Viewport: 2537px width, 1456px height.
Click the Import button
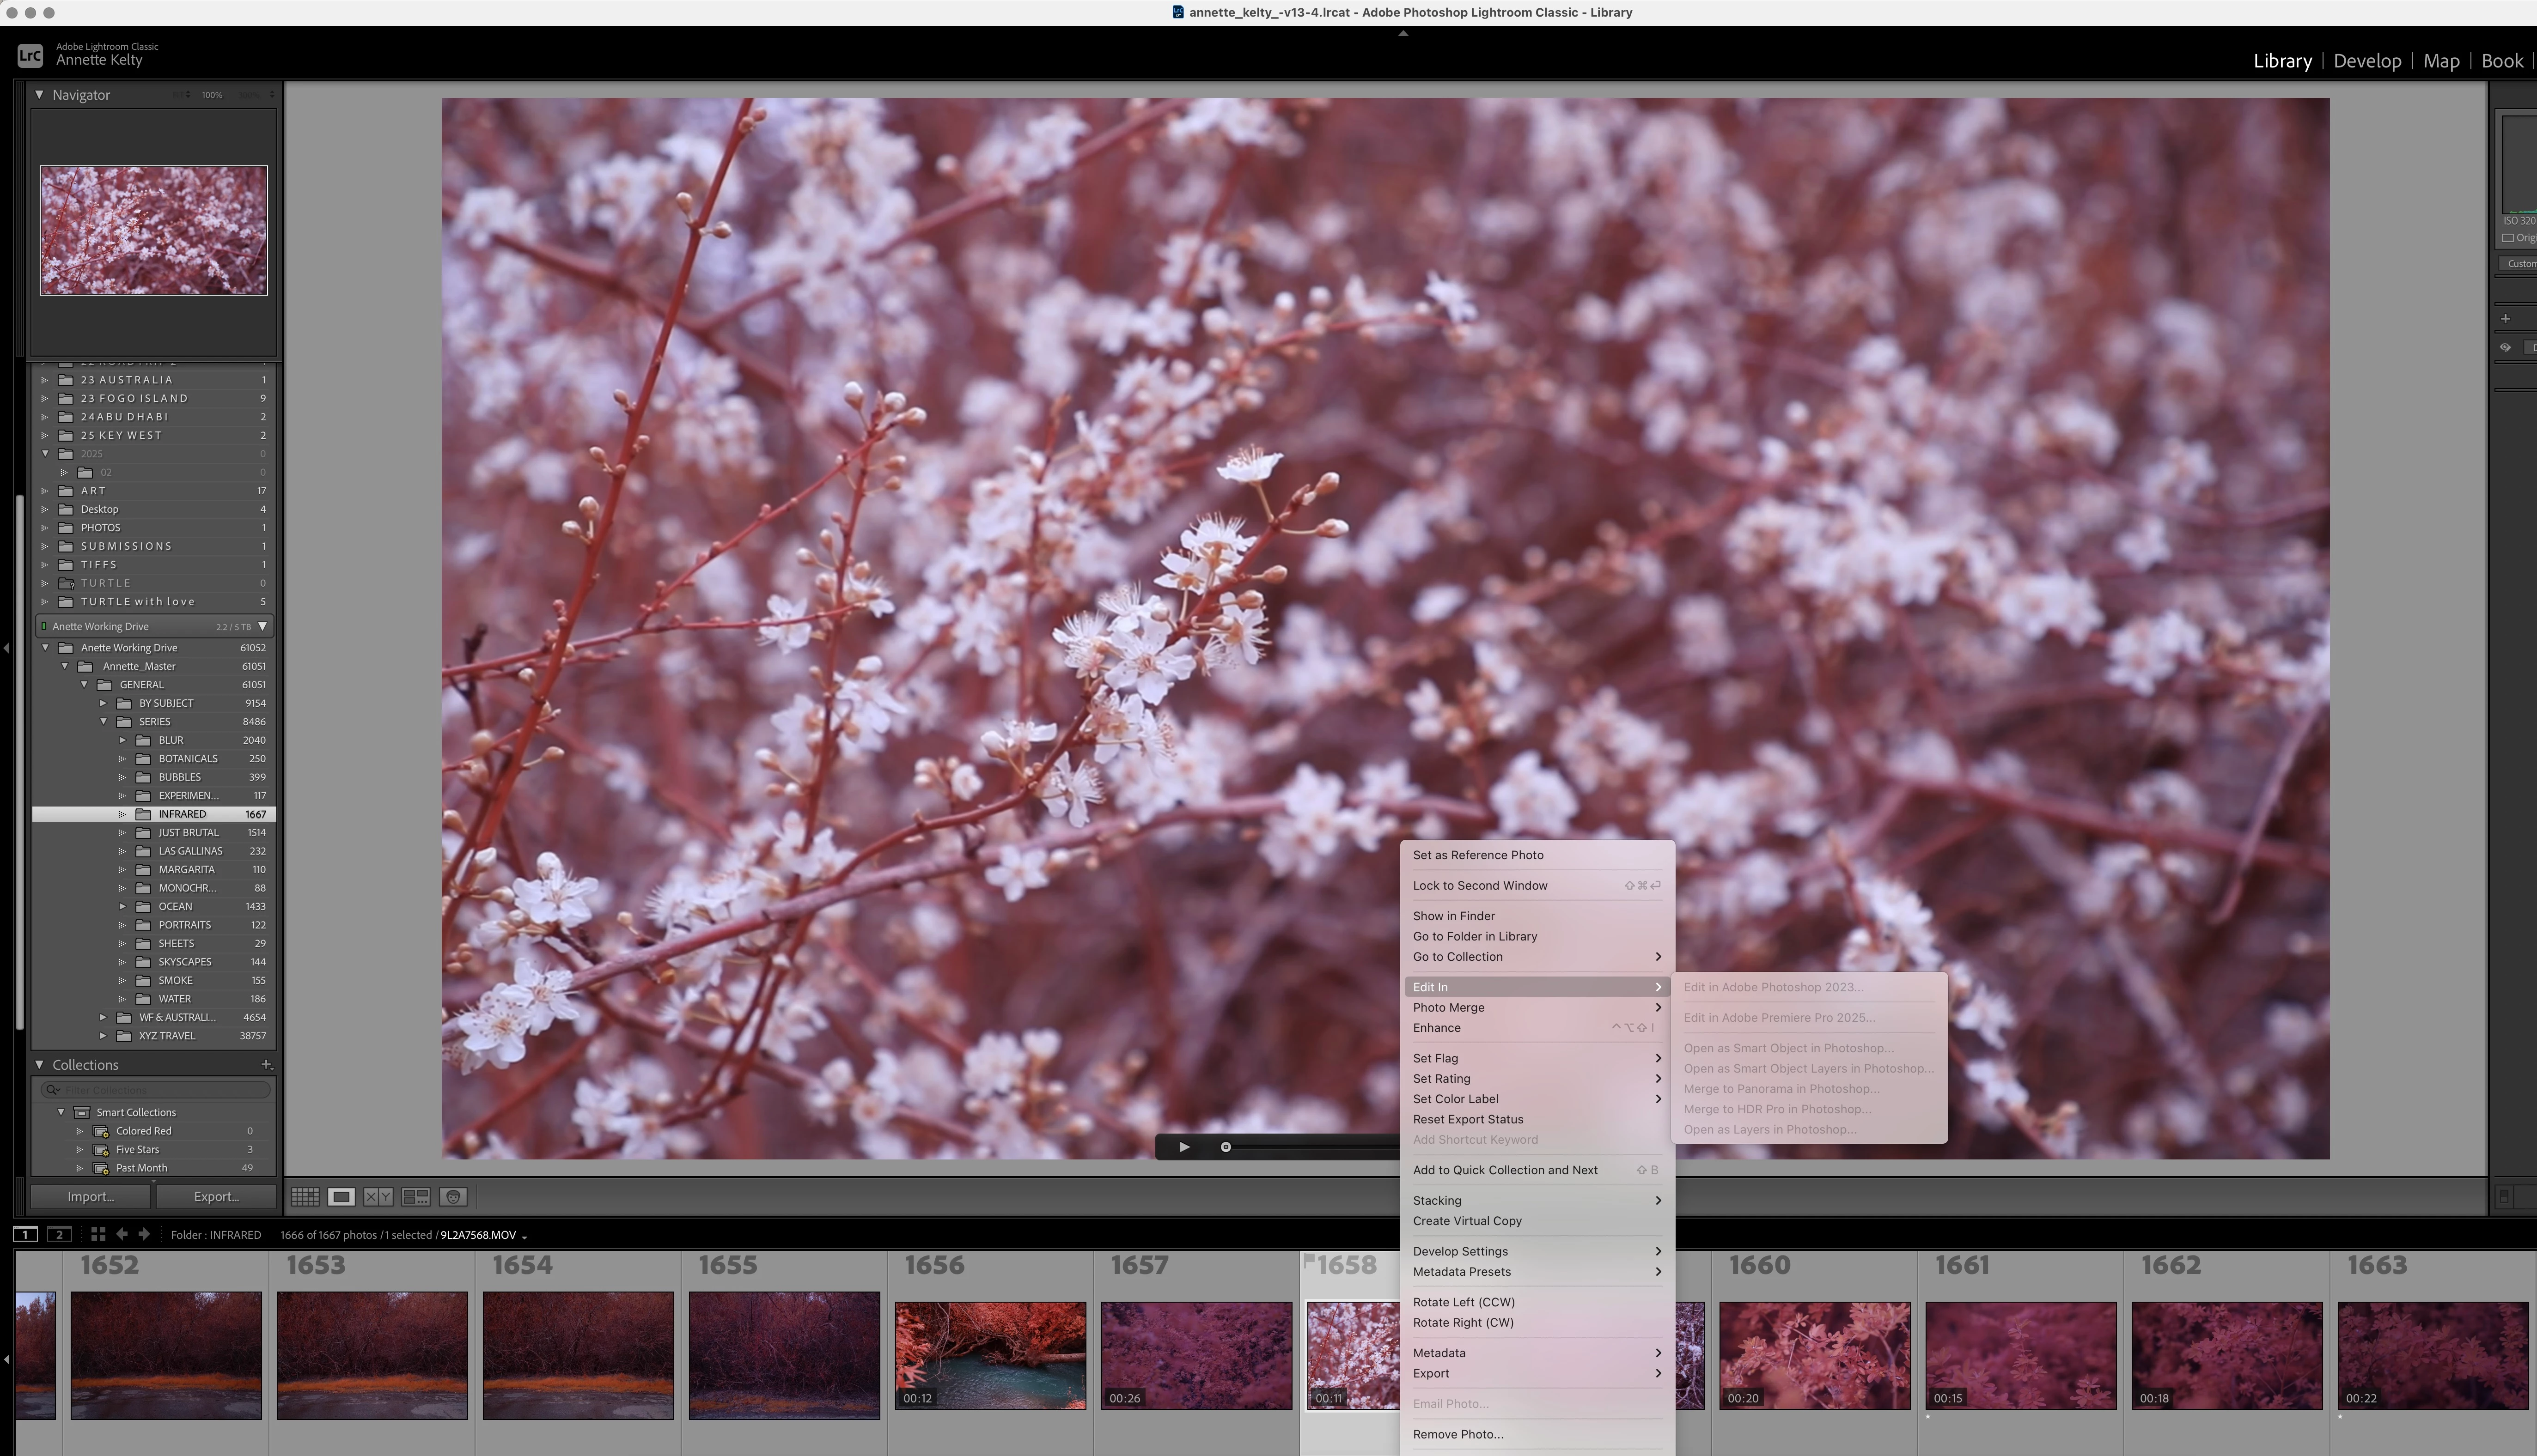[91, 1196]
